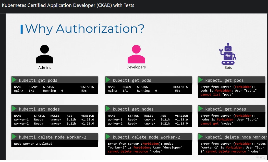Click red 'cannot list' in Bots output
The height and width of the screenshot is (162, 268).
(210, 95)
